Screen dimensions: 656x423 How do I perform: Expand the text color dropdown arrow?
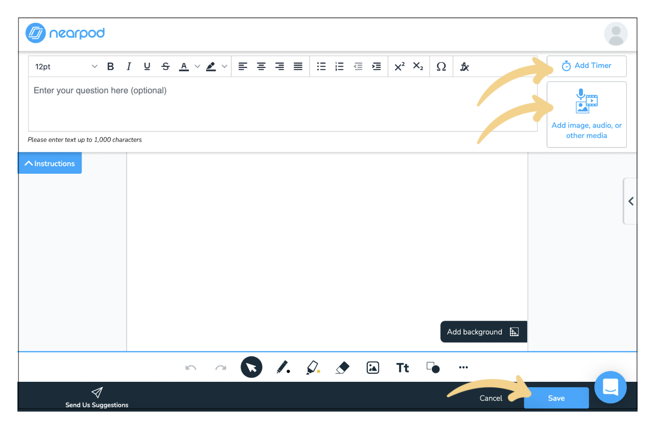pos(197,67)
